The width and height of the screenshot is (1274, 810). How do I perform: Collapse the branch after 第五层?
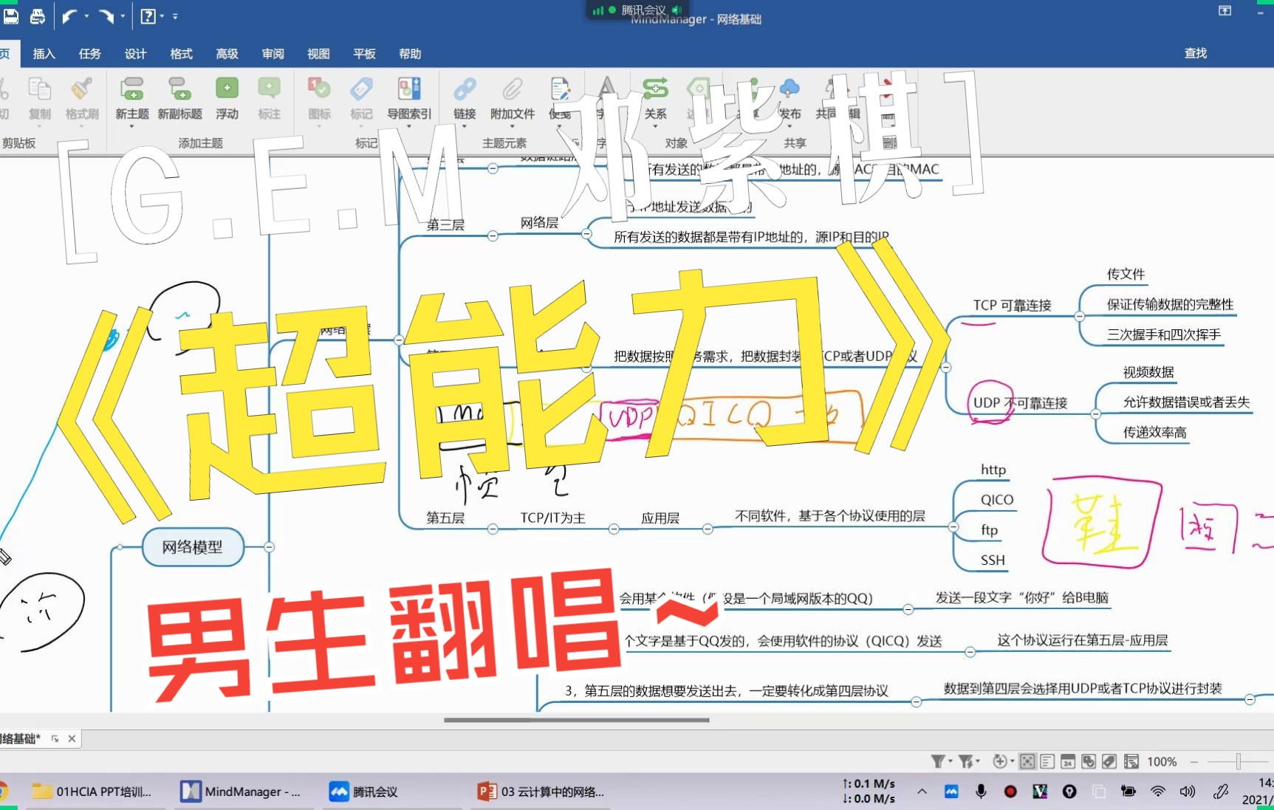493,529
